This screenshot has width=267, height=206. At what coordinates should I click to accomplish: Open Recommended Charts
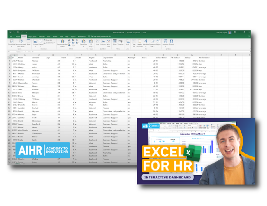(62, 43)
